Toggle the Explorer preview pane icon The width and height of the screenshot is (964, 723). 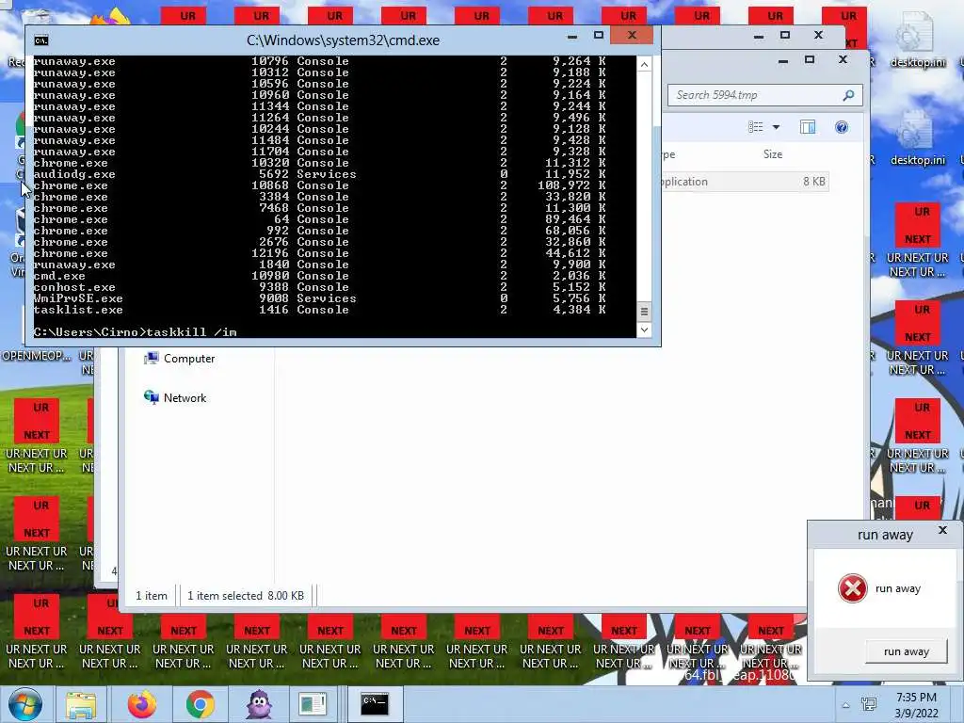pyautogui.click(x=807, y=127)
